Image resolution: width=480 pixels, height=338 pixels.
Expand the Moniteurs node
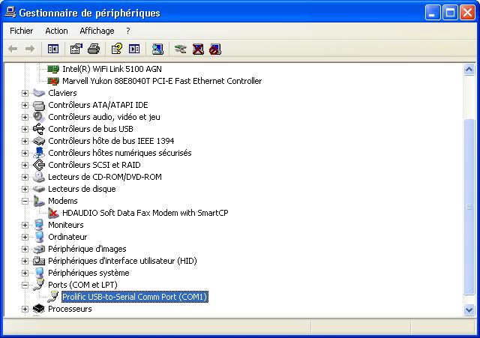pyautogui.click(x=25, y=225)
